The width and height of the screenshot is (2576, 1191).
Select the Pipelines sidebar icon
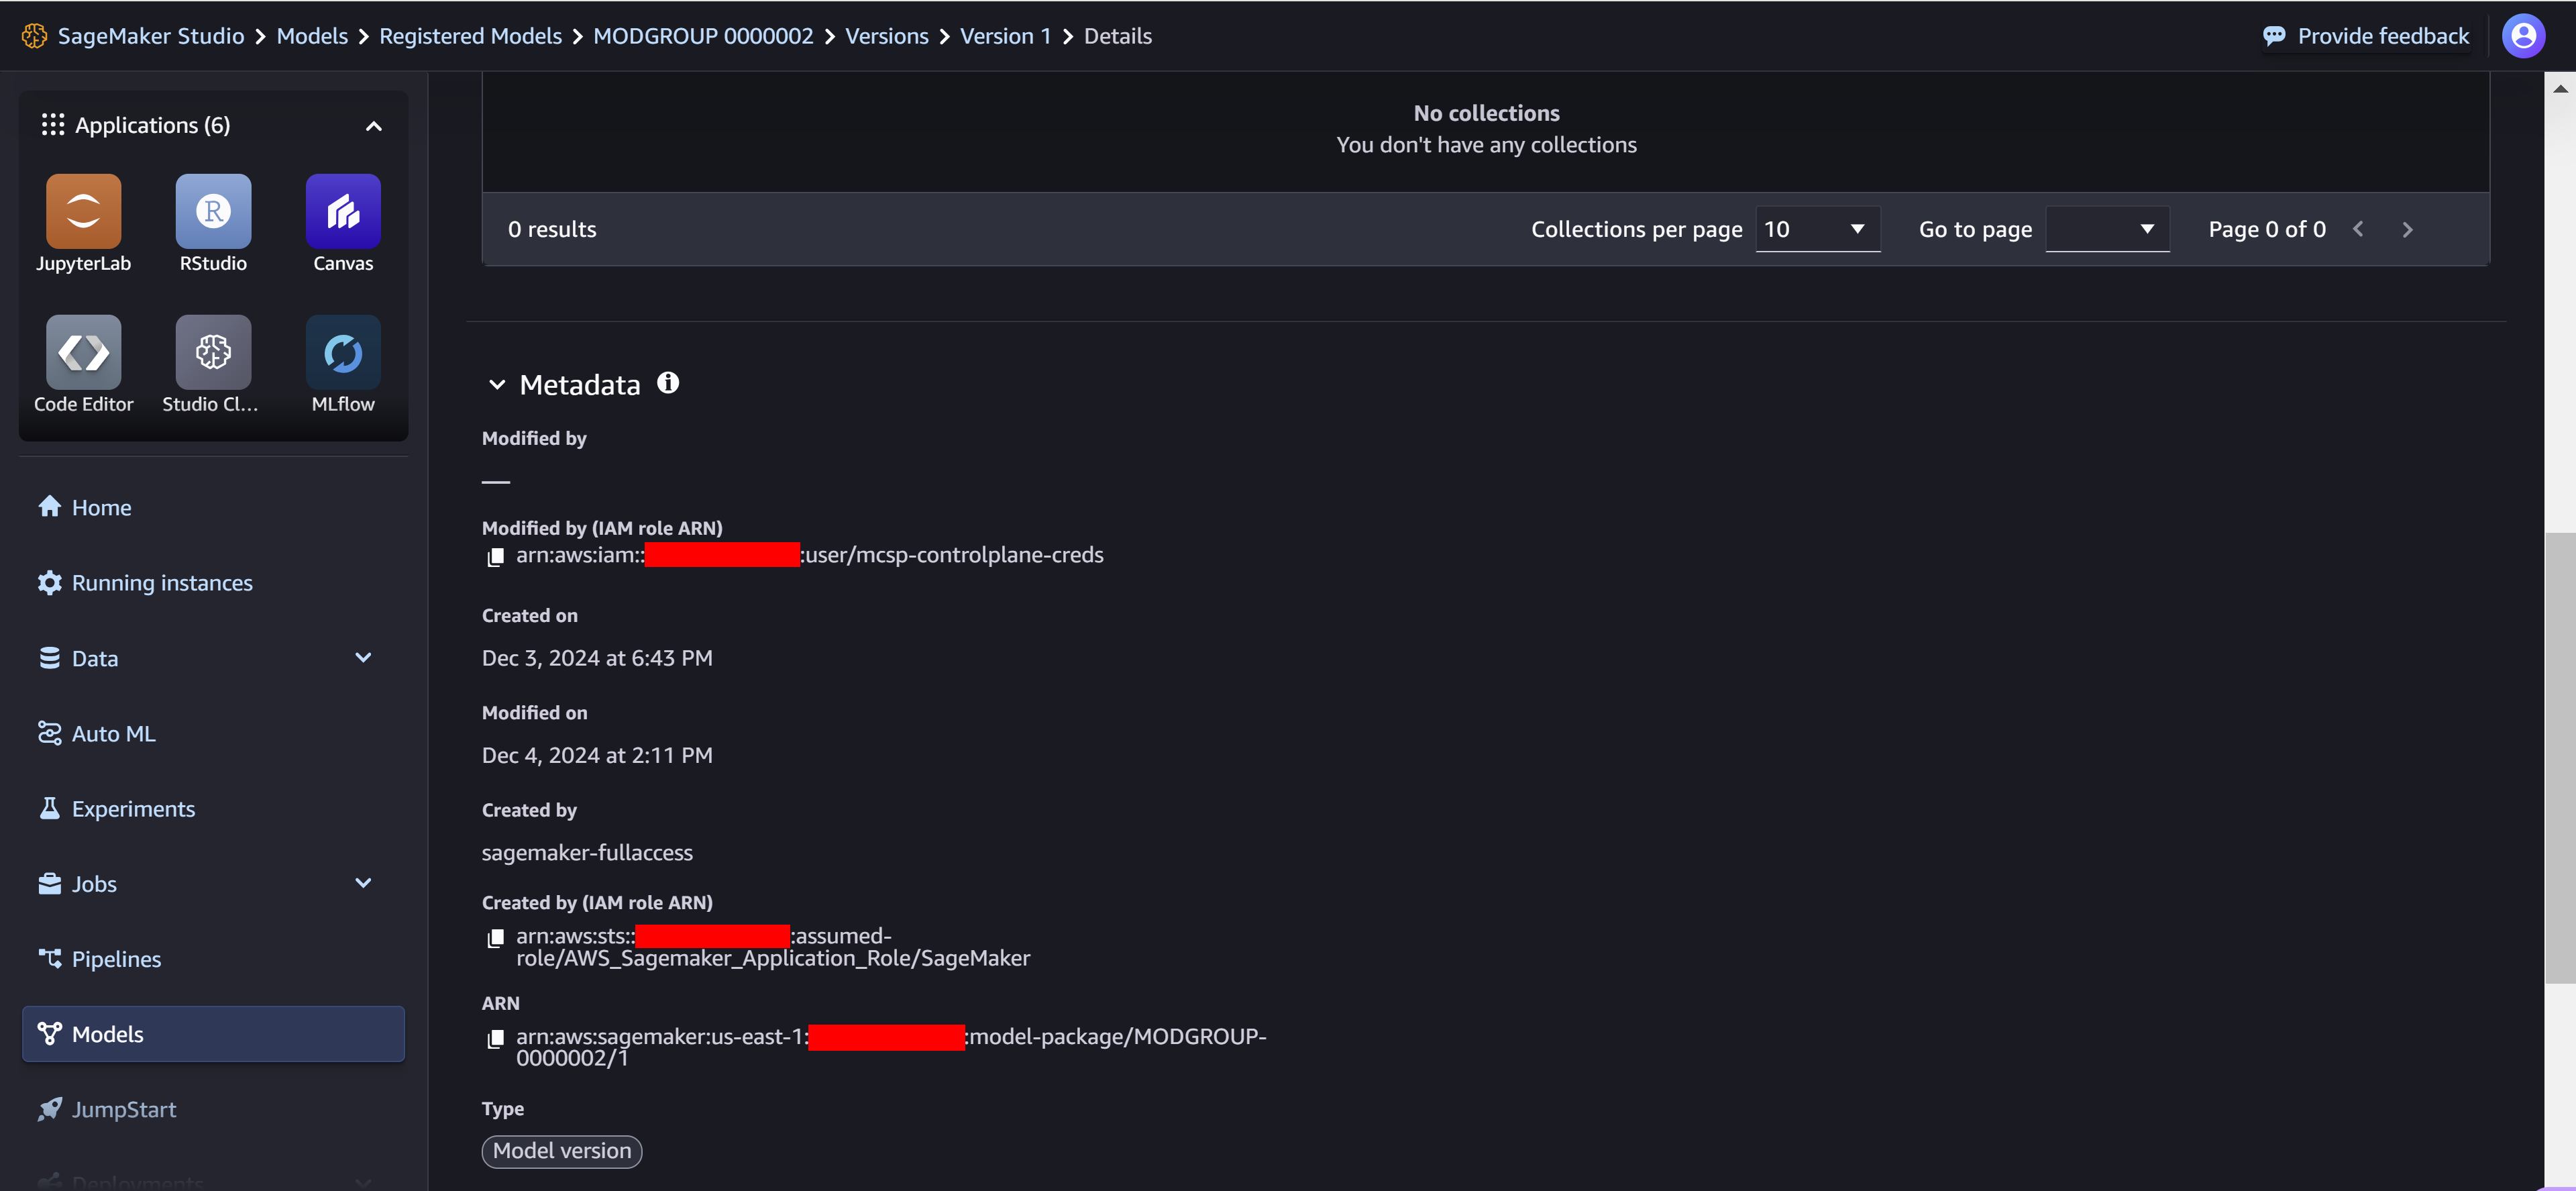click(x=49, y=958)
